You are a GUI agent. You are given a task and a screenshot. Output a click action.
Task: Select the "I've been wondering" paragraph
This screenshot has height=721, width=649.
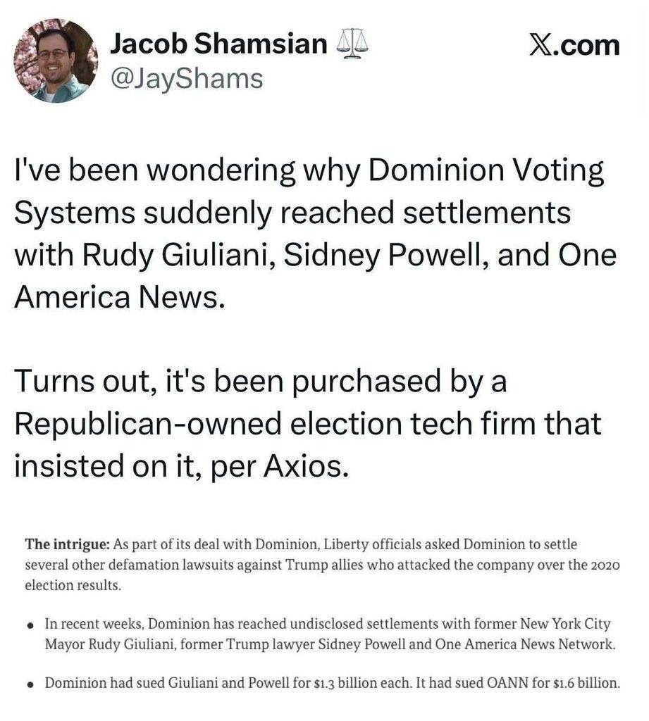(x=310, y=233)
